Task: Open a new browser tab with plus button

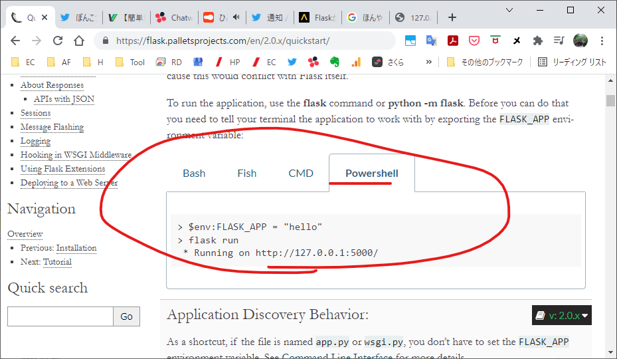Action: pyautogui.click(x=452, y=17)
